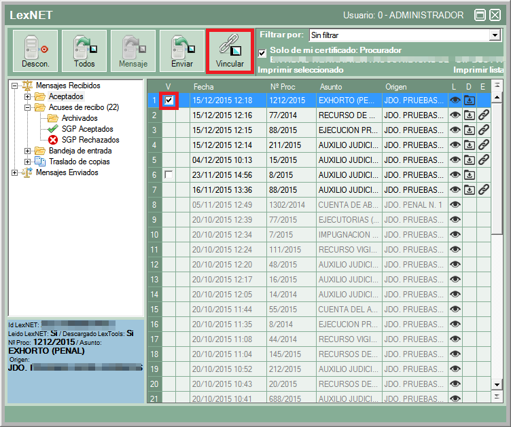Screen dimensions: 511x427
Task: Click the download icon in row 2
Action: pos(470,115)
